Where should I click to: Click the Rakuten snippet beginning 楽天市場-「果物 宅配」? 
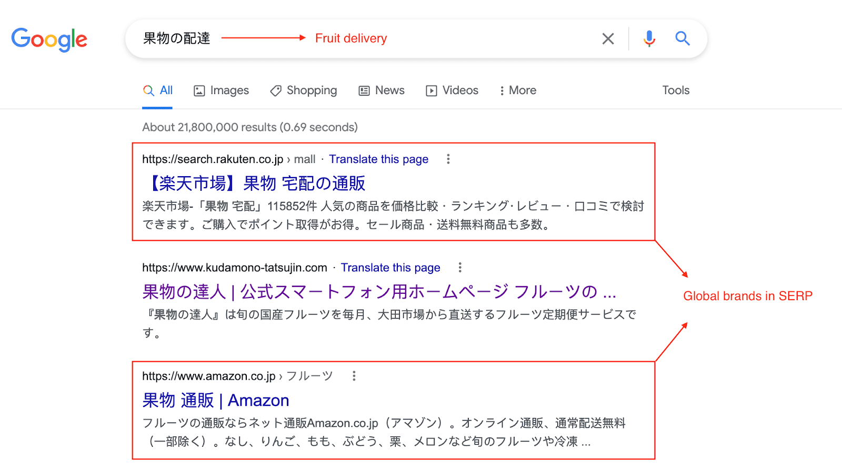[393, 216]
